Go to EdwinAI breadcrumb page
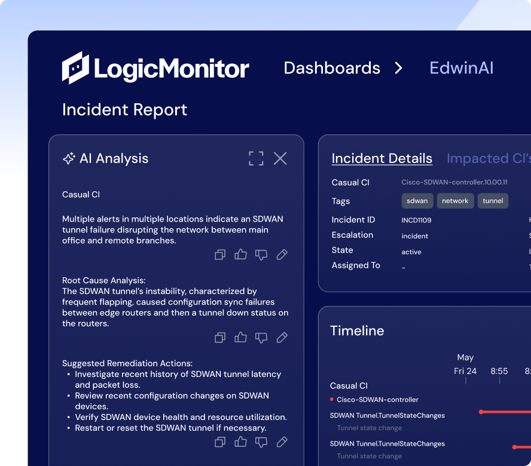The height and width of the screenshot is (466, 531). pyautogui.click(x=461, y=68)
